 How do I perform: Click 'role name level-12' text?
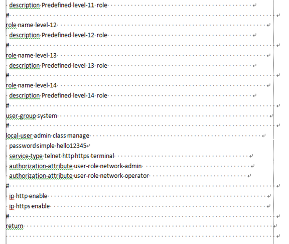point(31,25)
